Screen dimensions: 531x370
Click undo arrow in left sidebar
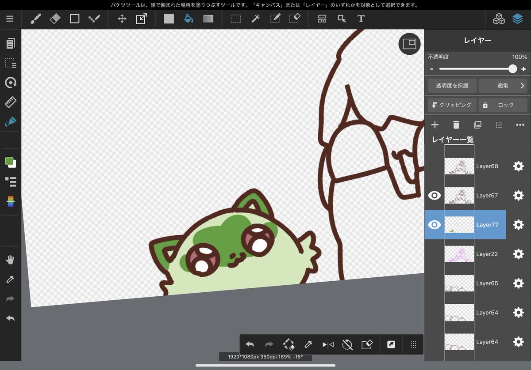(x=11, y=318)
